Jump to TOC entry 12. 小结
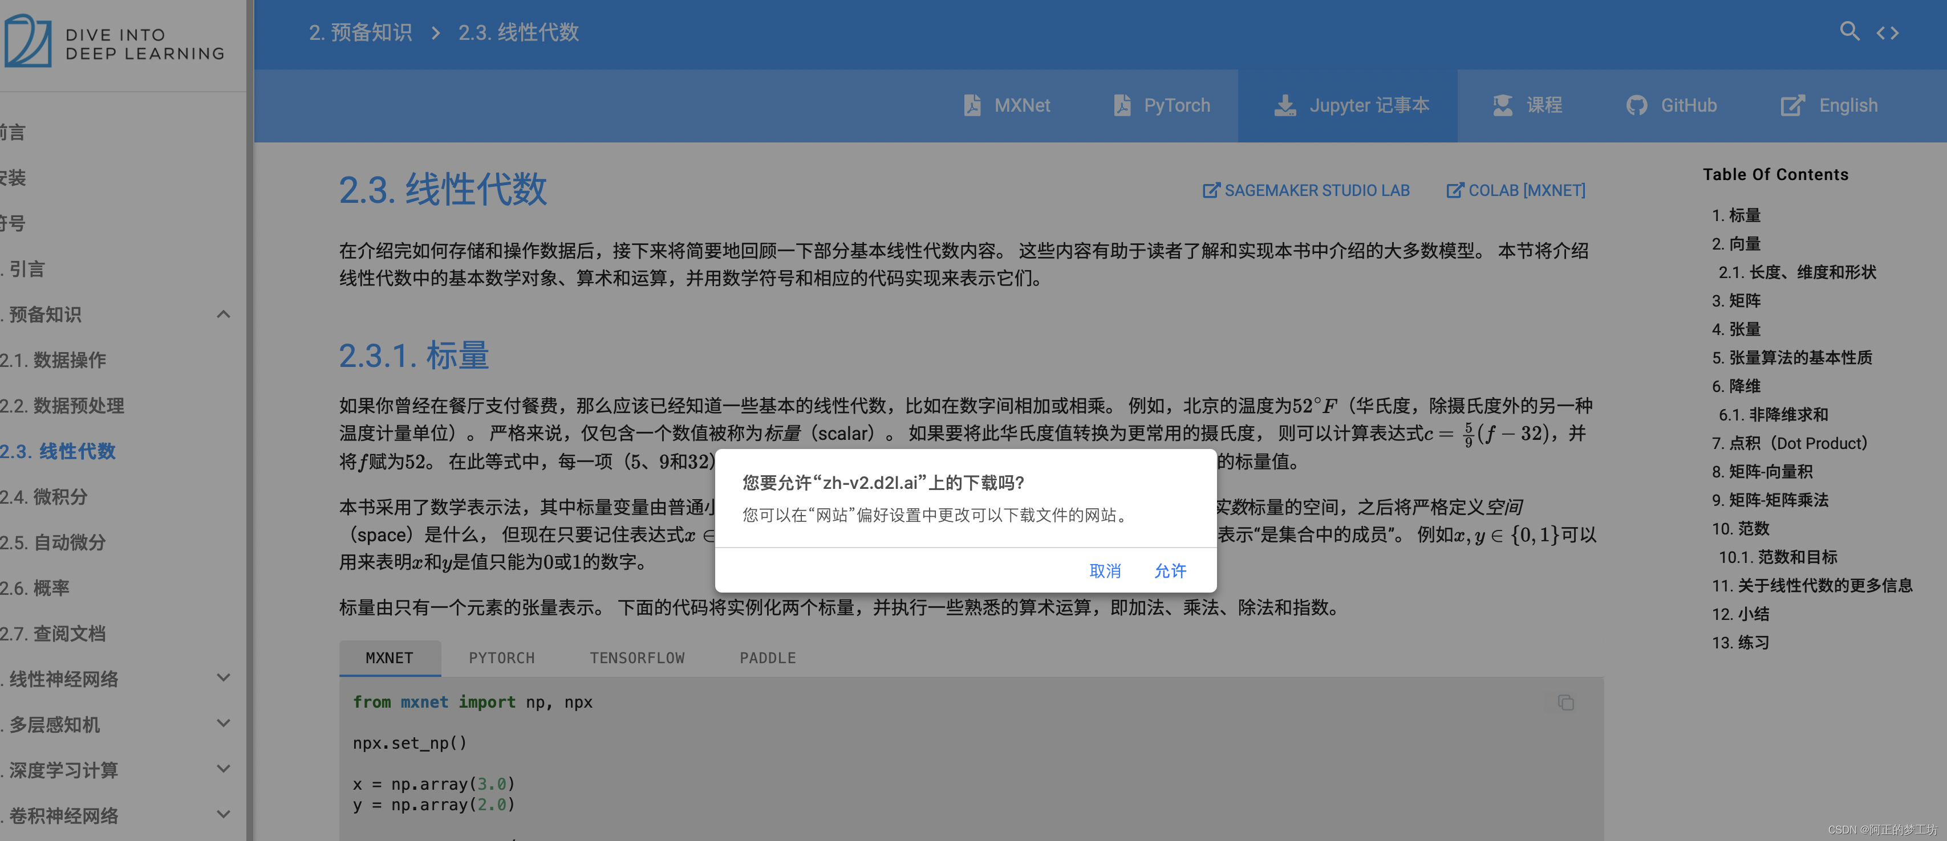Viewport: 1947px width, 841px height. point(1741,614)
